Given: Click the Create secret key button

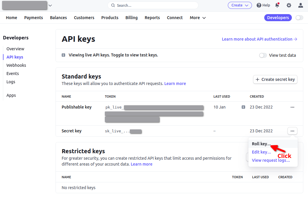Looking at the screenshot, I should tap(275, 79).
